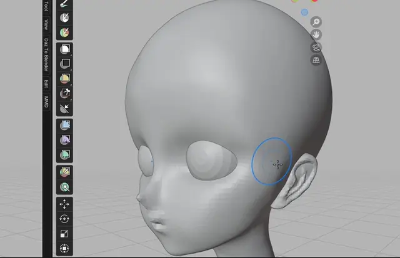Click the zoom view magnifier button
Viewport: 400px width, 258px height.
pos(316,22)
